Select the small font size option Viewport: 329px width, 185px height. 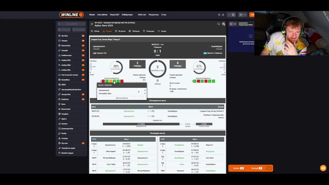pyautogui.click(x=241, y=15)
